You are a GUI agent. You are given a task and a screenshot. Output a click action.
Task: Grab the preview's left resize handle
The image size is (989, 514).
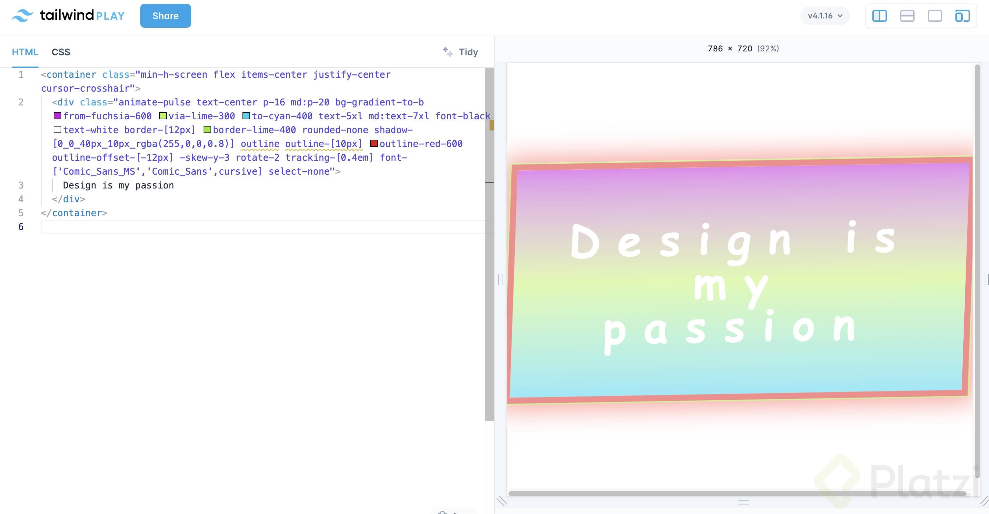point(500,279)
